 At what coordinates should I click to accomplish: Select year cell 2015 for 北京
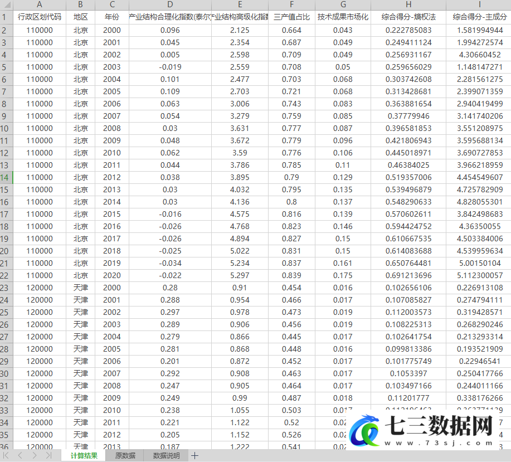pos(112,215)
